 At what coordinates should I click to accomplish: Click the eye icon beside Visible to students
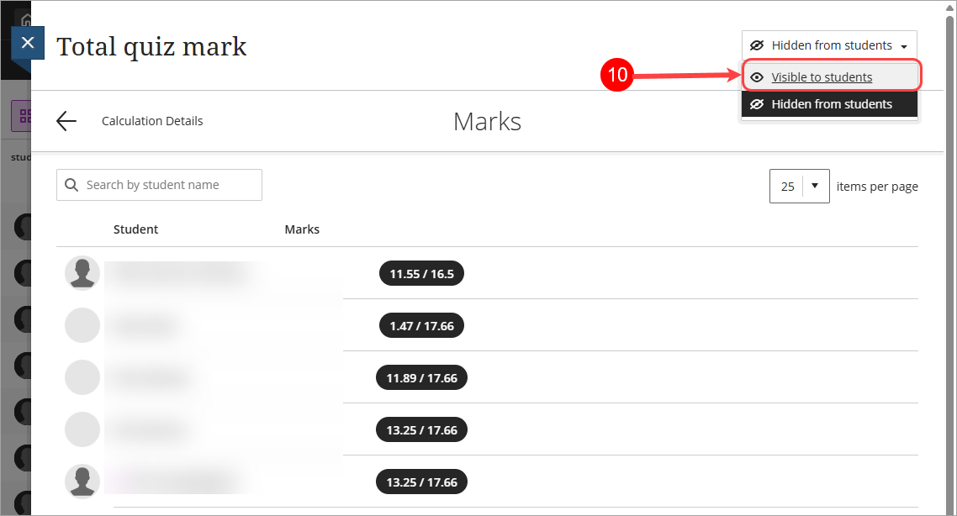pos(757,77)
